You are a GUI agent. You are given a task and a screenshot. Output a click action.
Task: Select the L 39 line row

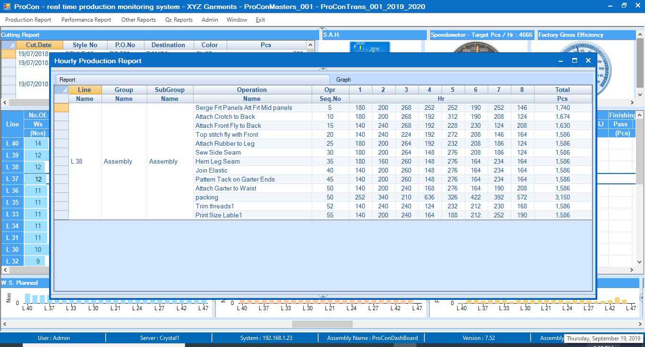point(12,155)
